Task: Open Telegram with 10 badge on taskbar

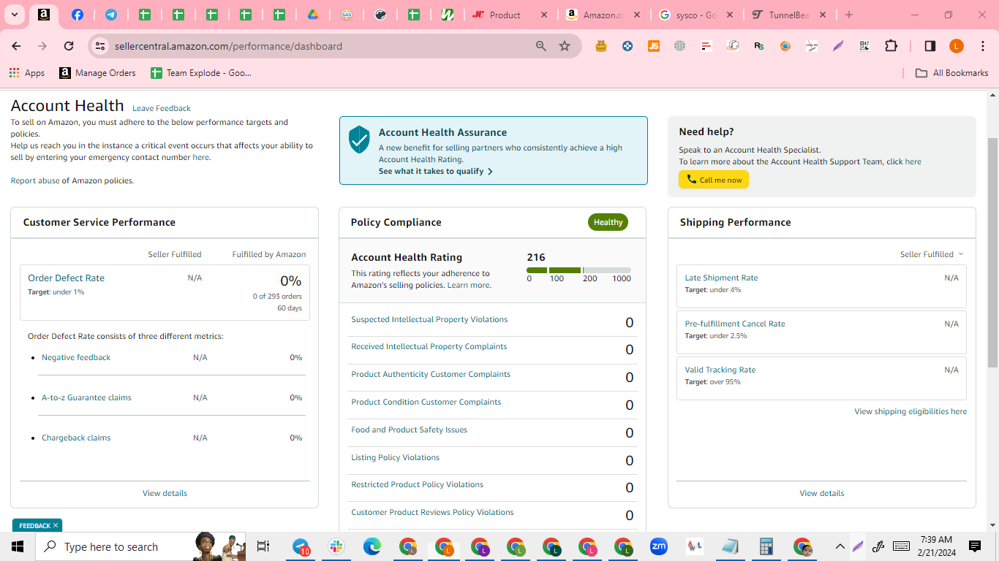Action: coord(301,546)
